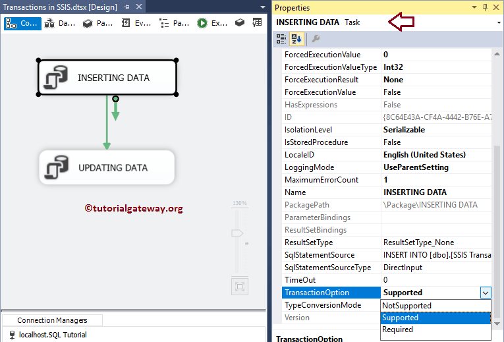Click the green precedence constraint arrow handle
This screenshot has height=342, width=504.
click(116, 109)
